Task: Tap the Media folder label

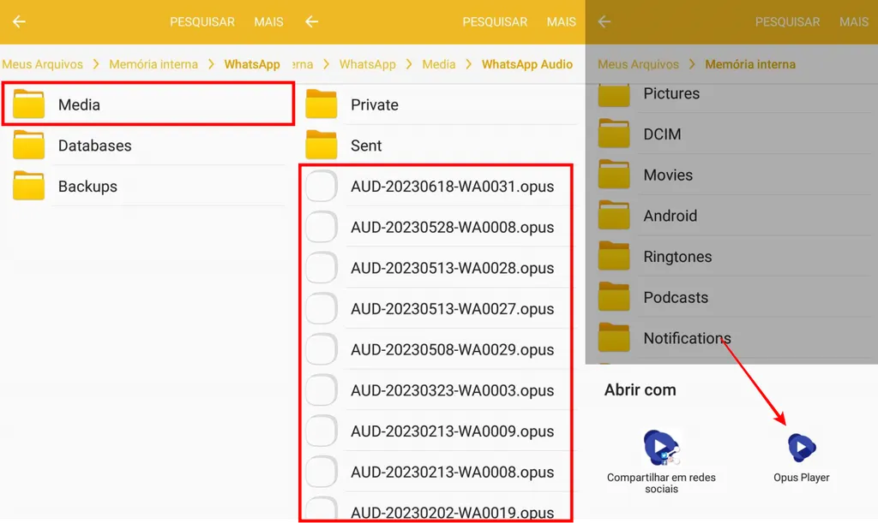Action: [79, 104]
